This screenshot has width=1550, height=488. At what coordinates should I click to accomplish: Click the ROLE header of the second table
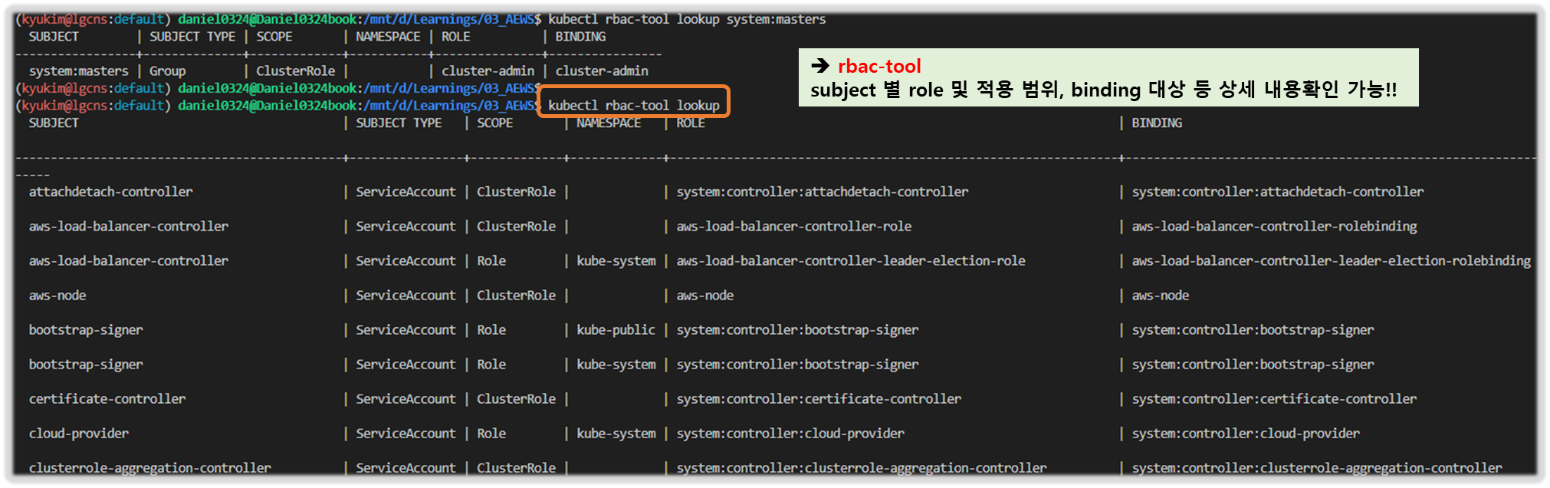pyautogui.click(x=691, y=123)
